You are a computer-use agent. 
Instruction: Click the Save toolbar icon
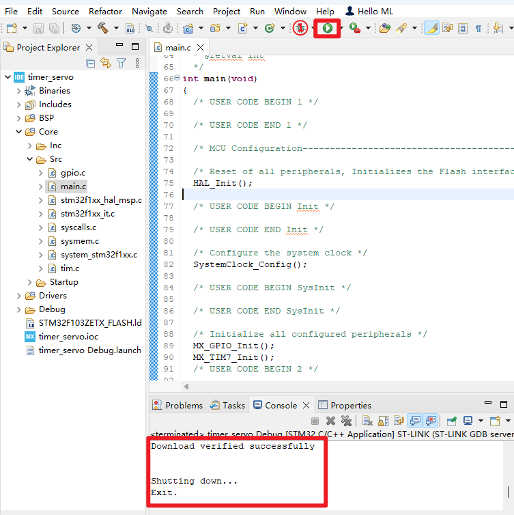click(38, 28)
